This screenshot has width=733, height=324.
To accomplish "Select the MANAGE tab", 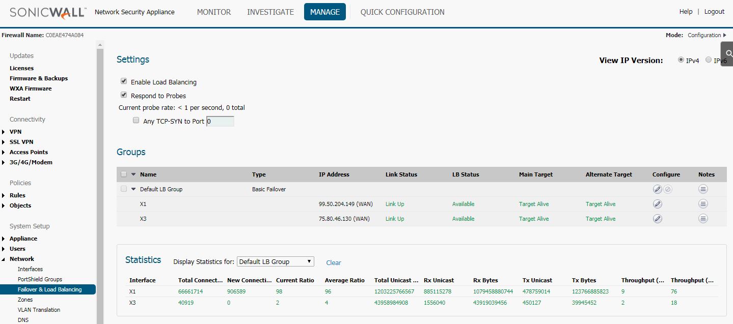I will [325, 12].
